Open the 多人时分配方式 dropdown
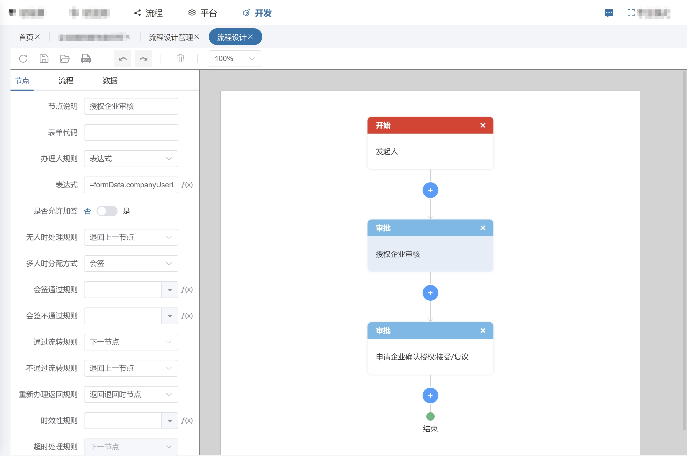687x456 pixels. pyautogui.click(x=131, y=263)
